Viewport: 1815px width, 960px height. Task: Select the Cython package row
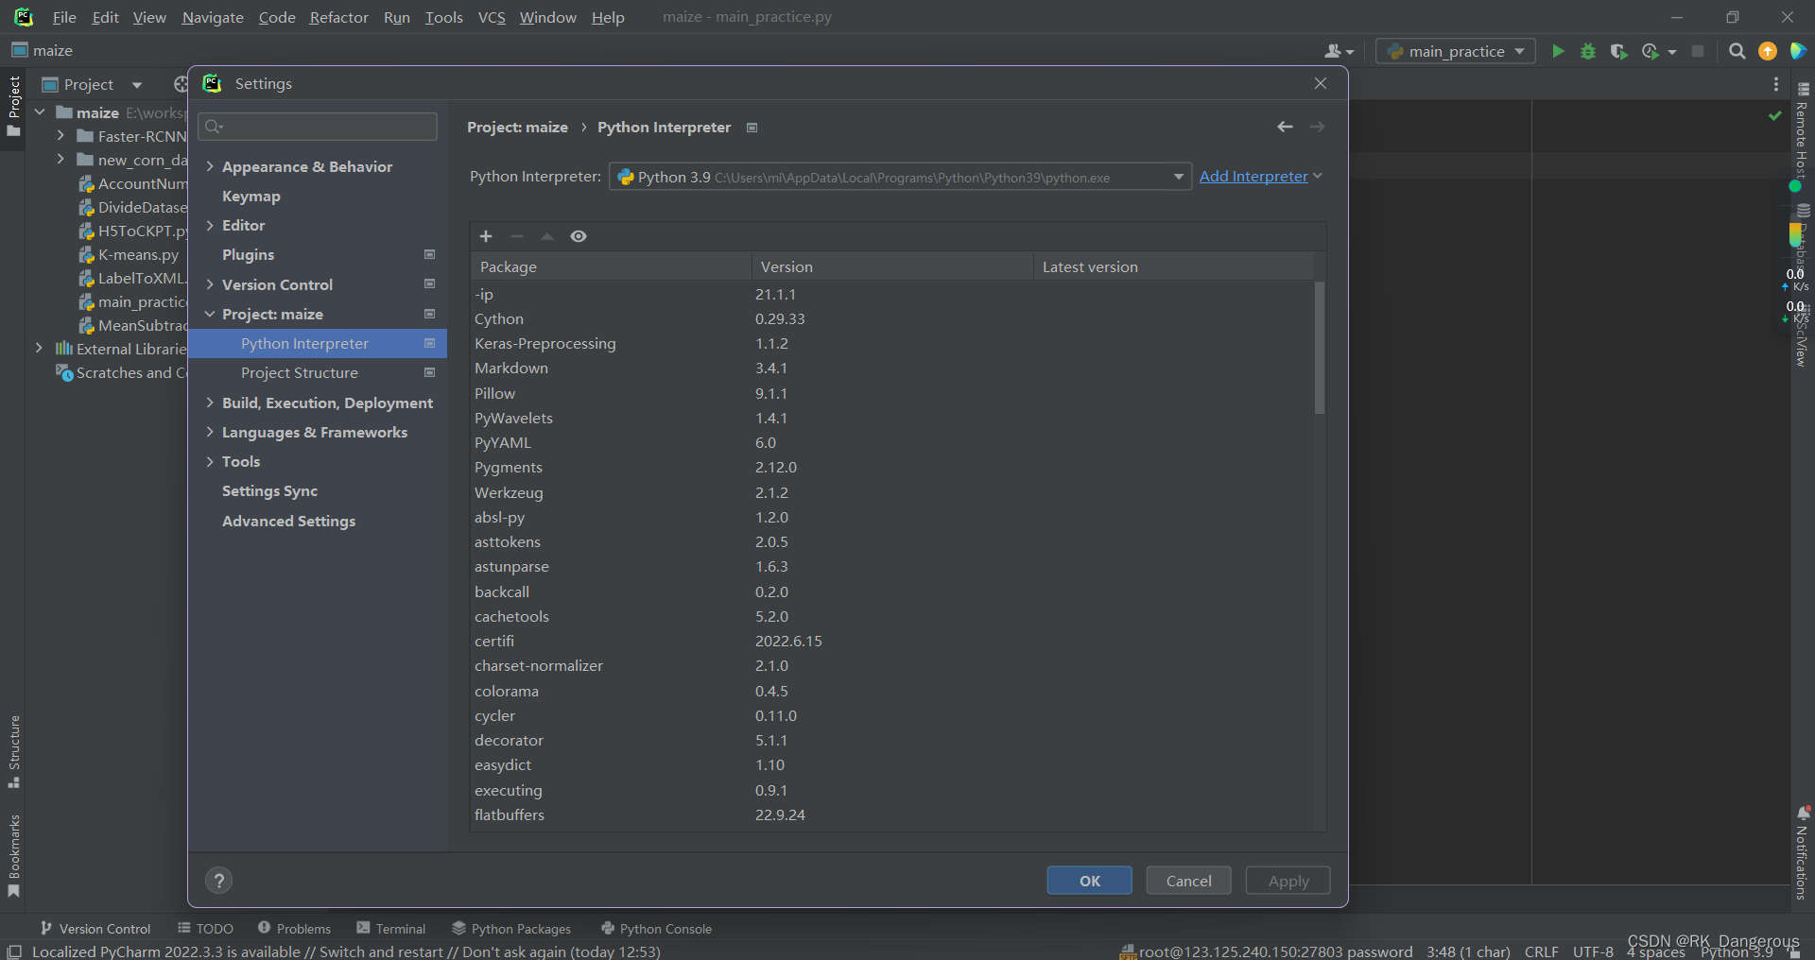click(892, 319)
